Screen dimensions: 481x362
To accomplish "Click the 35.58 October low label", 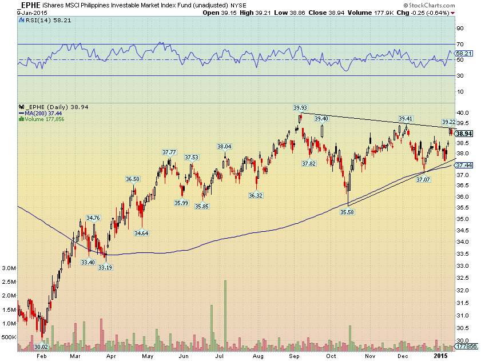I will [x=347, y=212].
